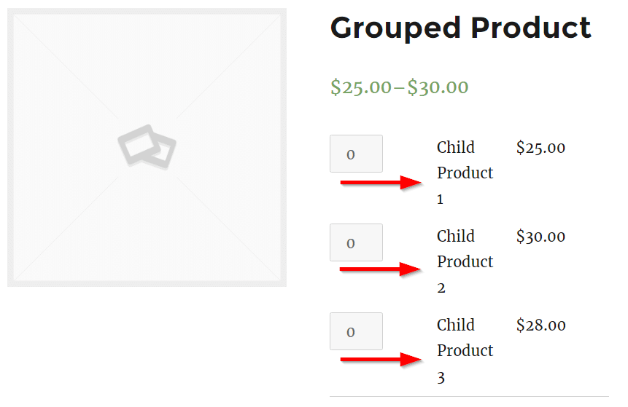
Task: Click the word Product in the bold heading
Action: 531,28
